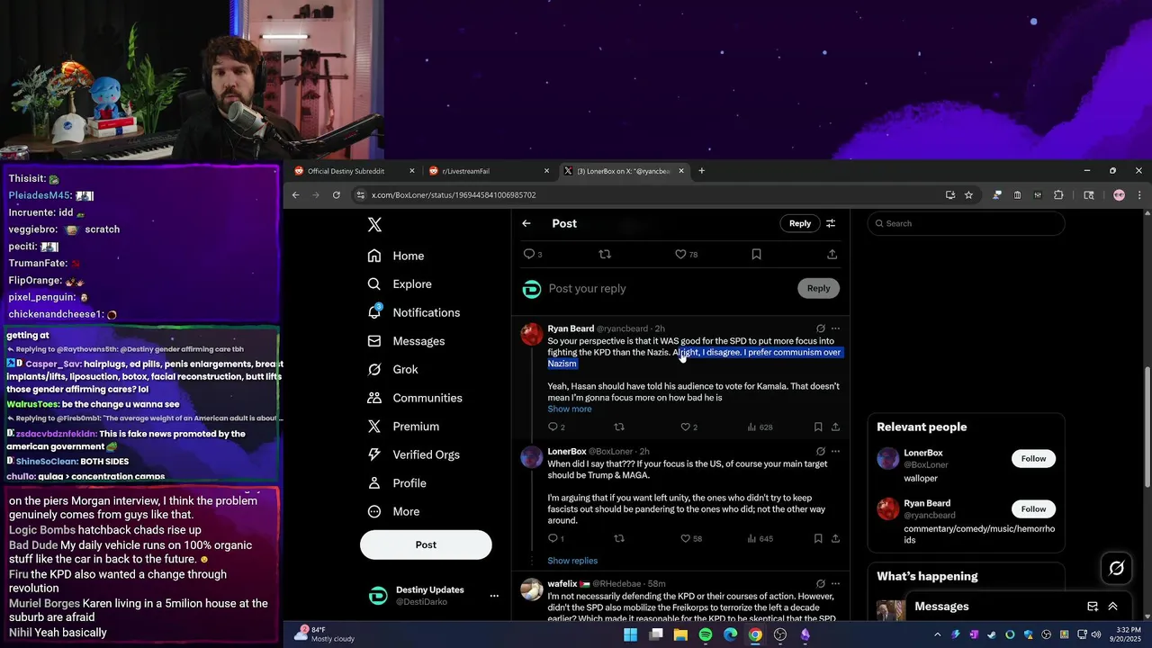Go to Home in sidebar
The width and height of the screenshot is (1152, 648).
coord(396,256)
